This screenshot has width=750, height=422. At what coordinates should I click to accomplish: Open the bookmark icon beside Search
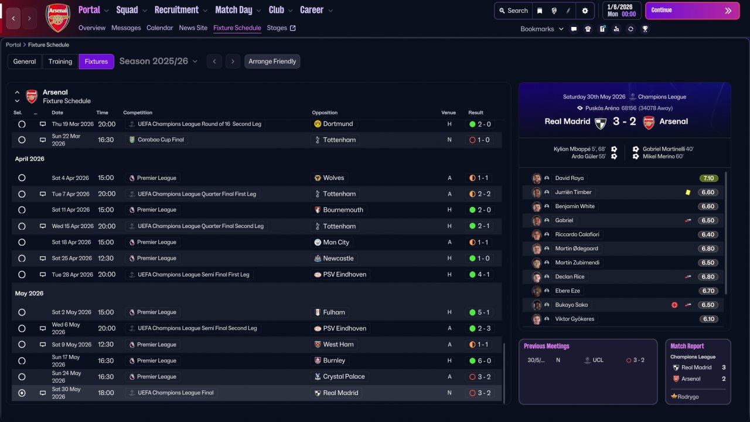(x=540, y=11)
